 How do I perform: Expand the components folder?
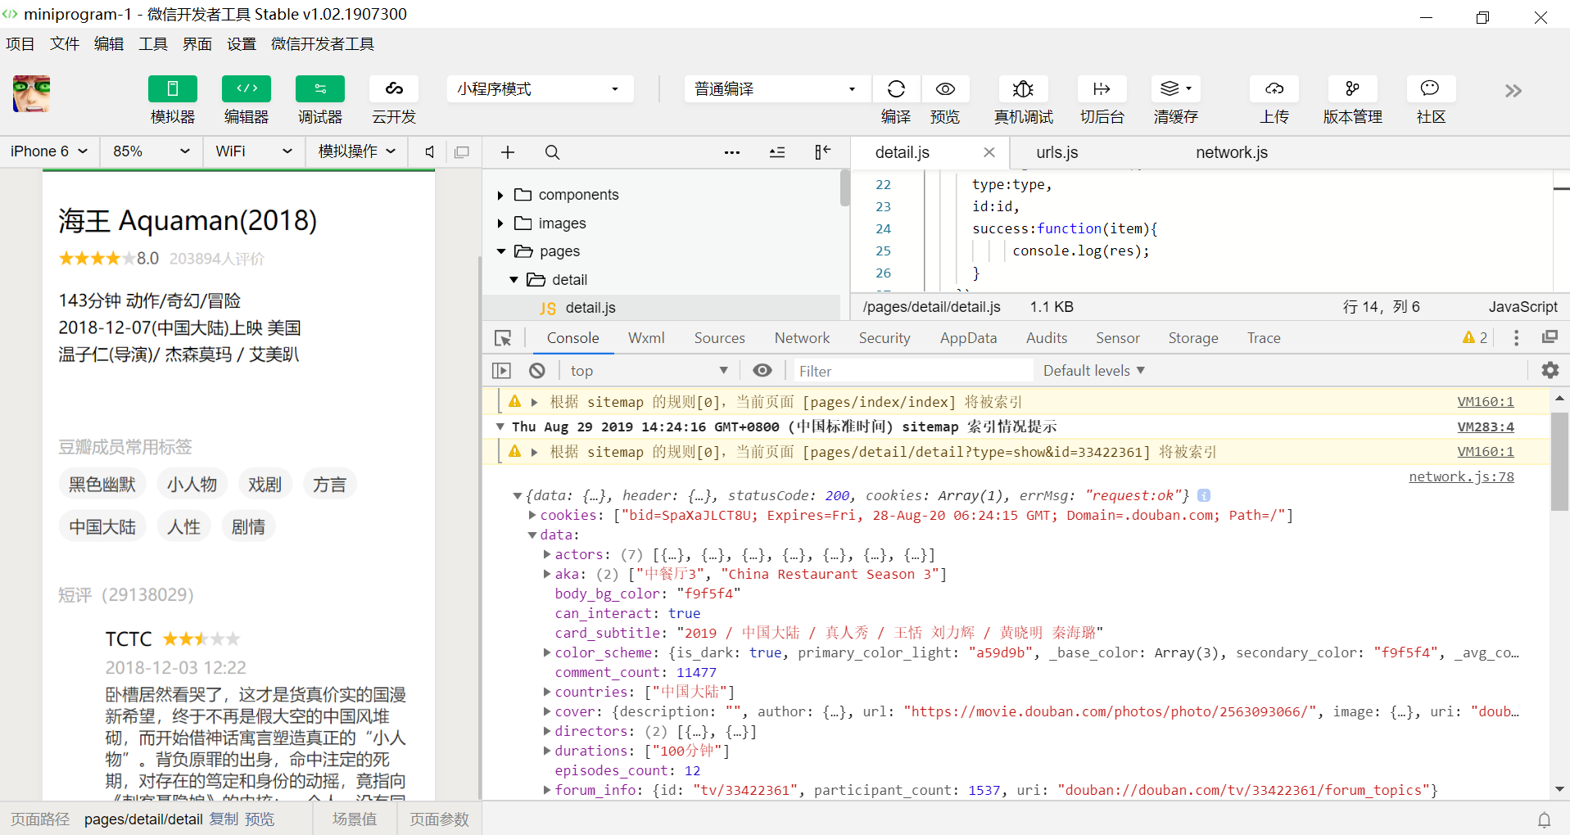click(500, 195)
